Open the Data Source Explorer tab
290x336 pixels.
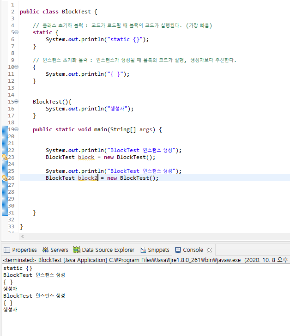point(103,250)
